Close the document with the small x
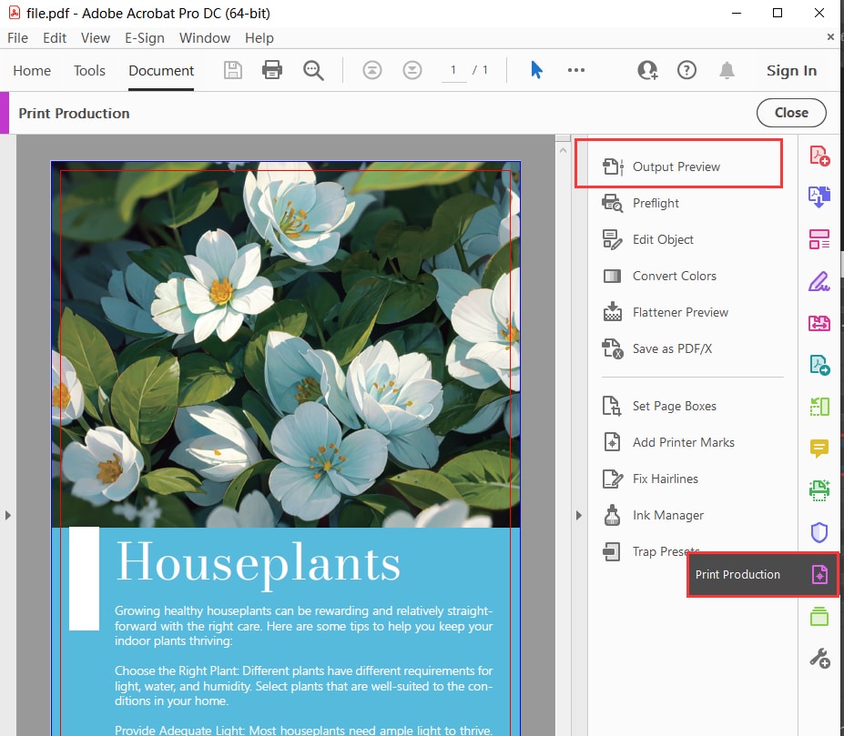Screen dimensions: 844x736 (x=830, y=36)
